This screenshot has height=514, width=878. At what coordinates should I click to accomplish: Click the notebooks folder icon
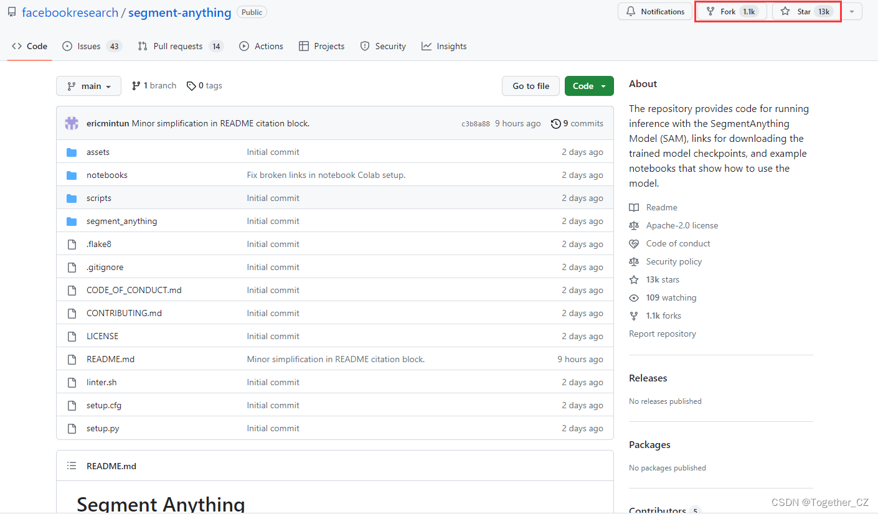[72, 175]
